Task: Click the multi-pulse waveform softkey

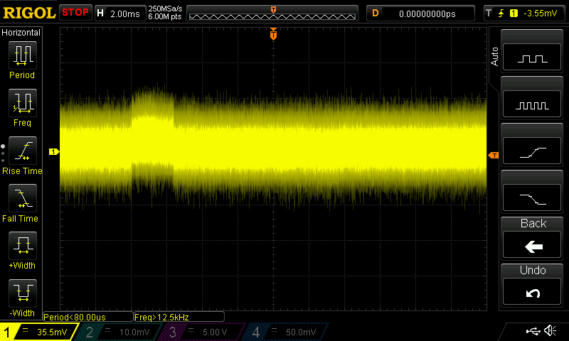Action: pos(531,104)
